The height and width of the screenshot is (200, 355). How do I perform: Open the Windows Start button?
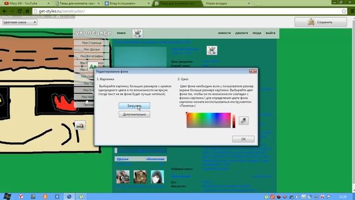[x=7, y=196]
